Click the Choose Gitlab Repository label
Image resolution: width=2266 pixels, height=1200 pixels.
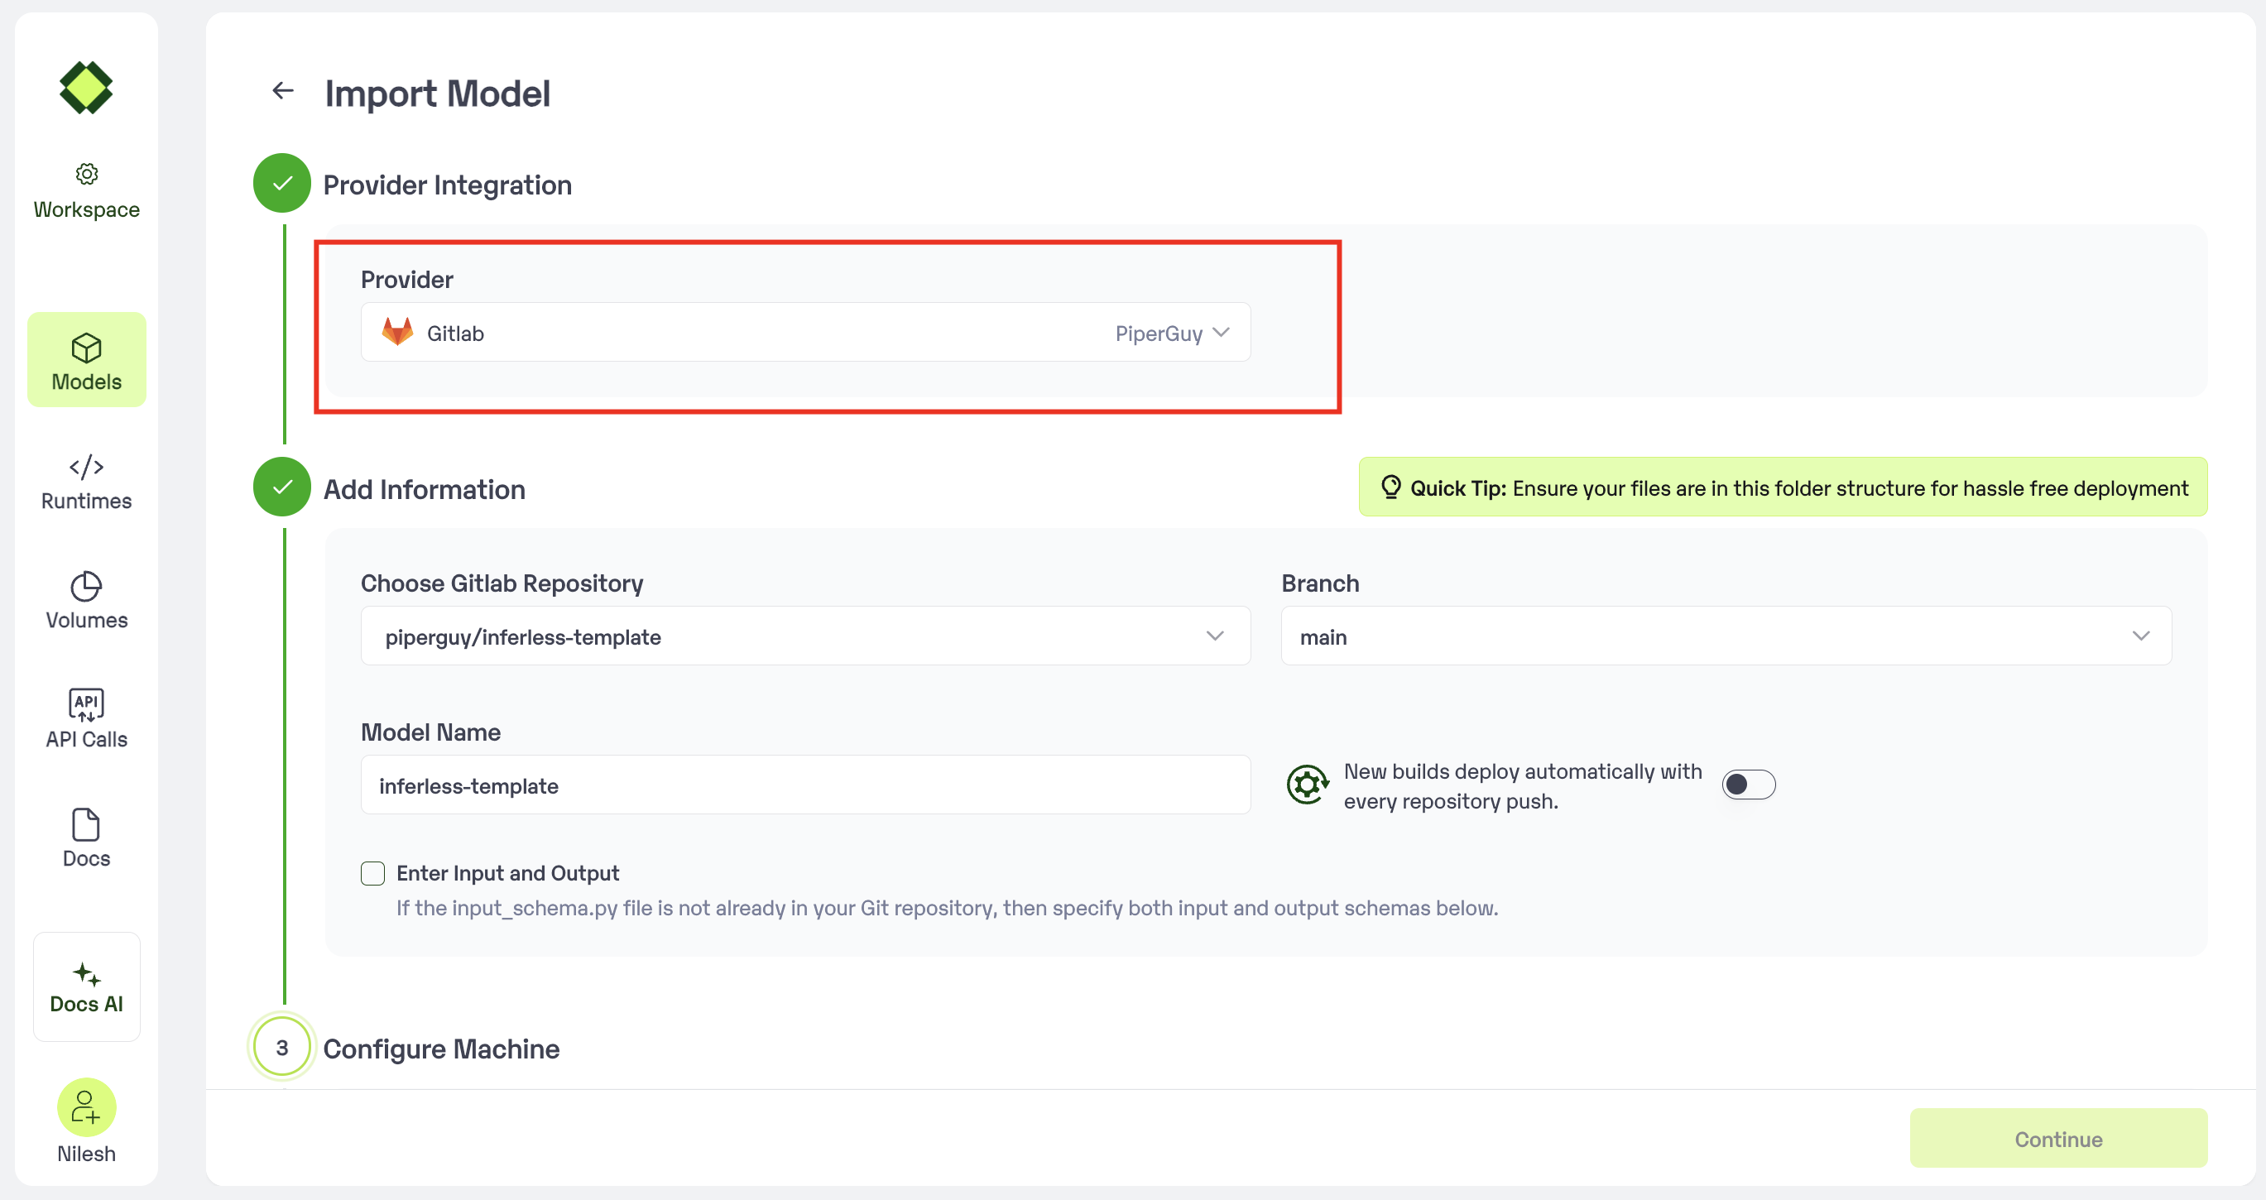tap(502, 583)
